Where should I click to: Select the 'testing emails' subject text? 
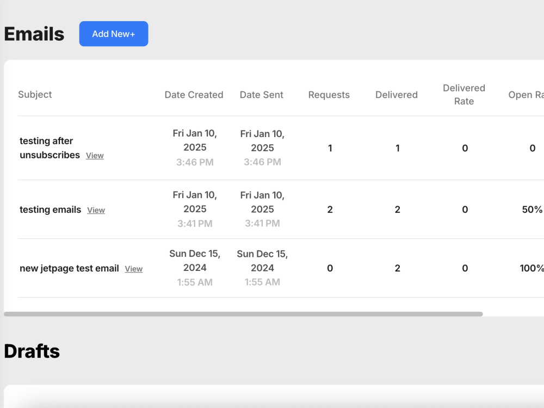point(50,209)
